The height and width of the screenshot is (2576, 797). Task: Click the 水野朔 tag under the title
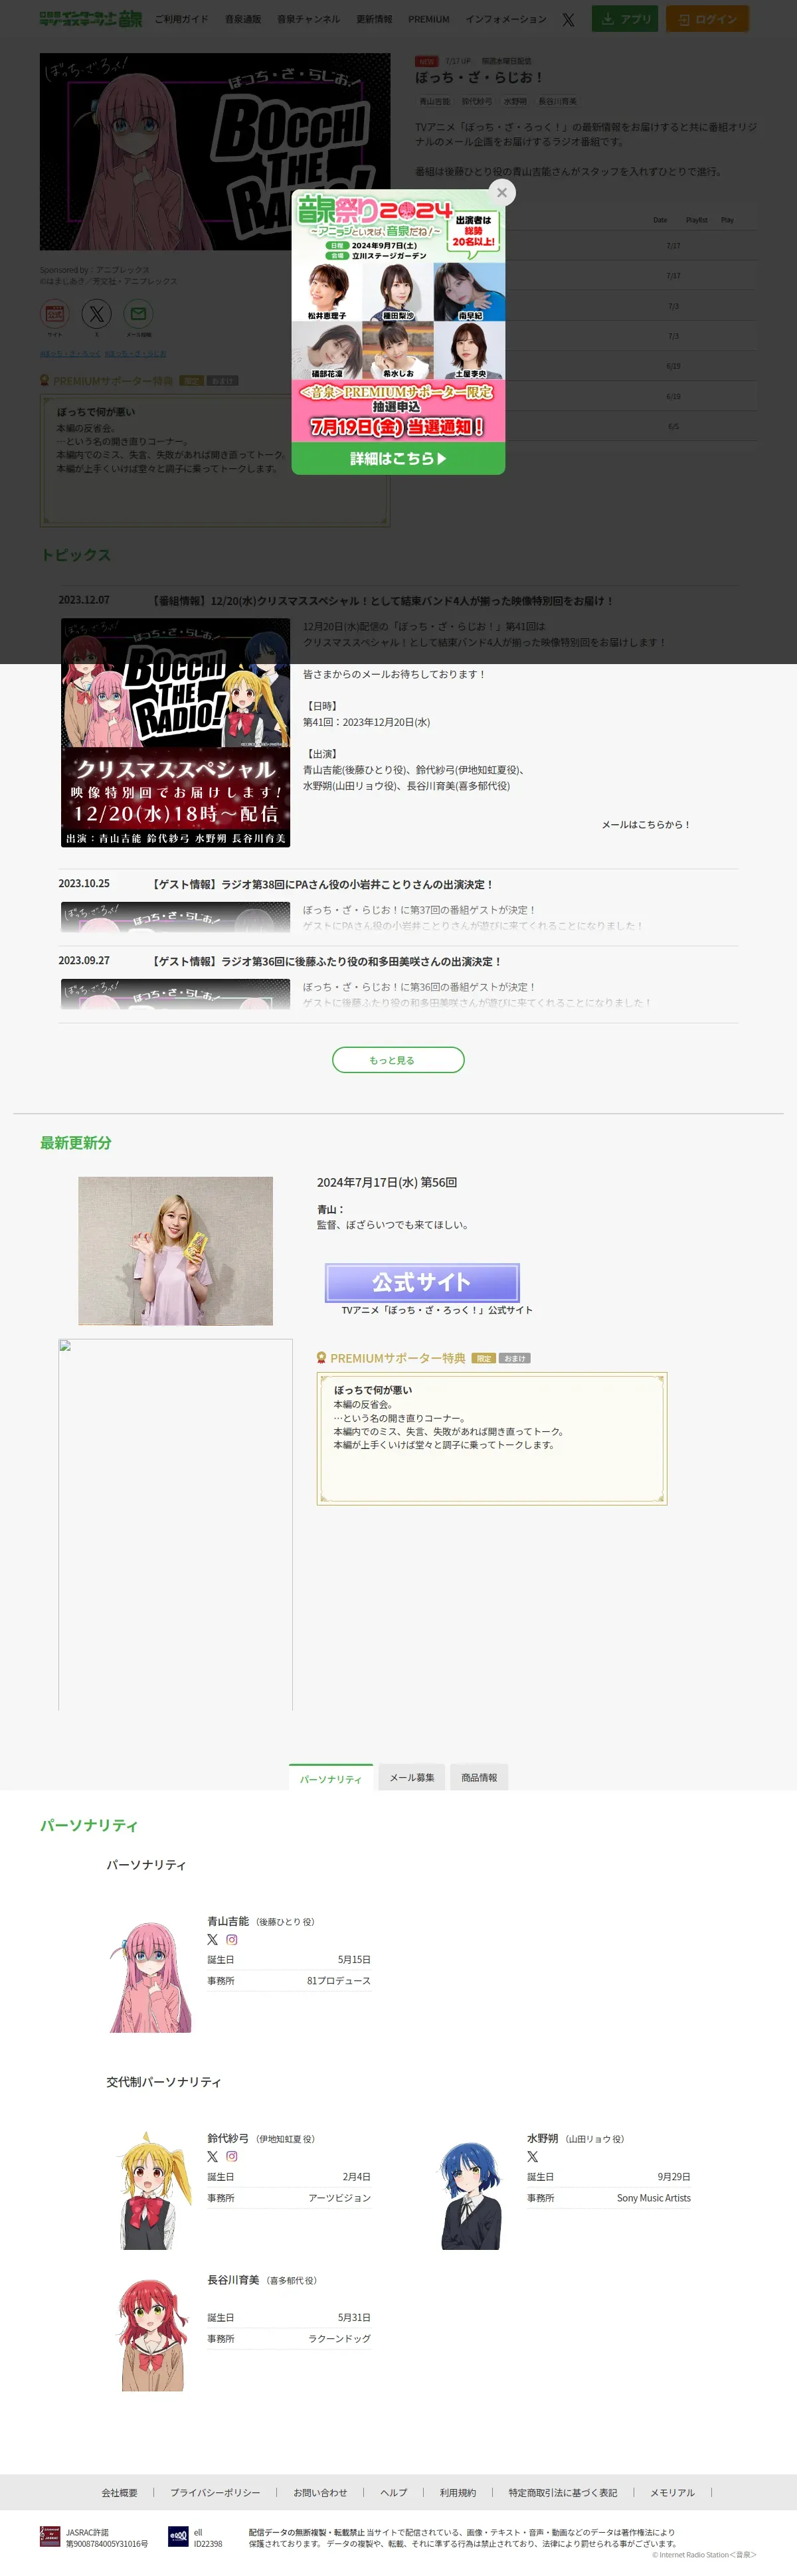coord(515,101)
